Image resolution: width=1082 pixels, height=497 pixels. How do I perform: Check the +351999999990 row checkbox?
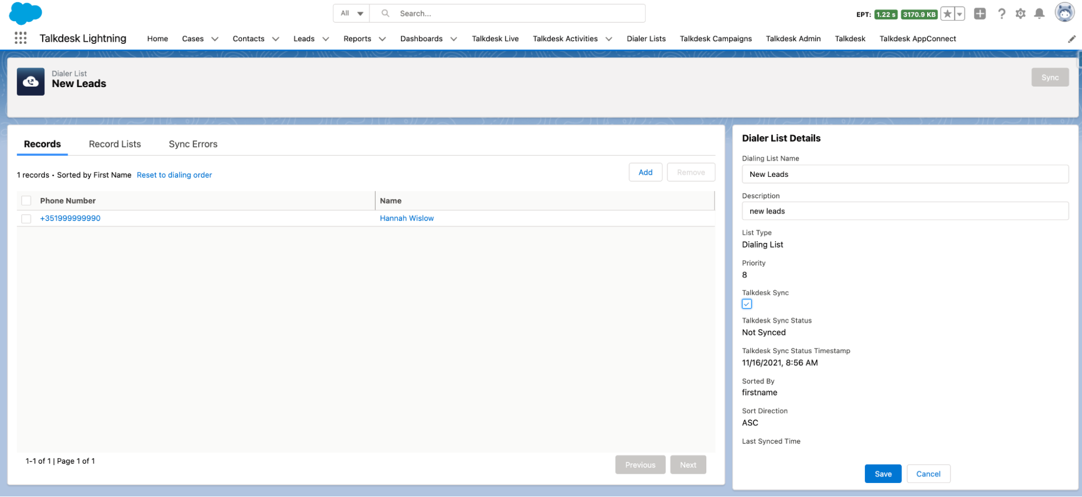coord(26,218)
